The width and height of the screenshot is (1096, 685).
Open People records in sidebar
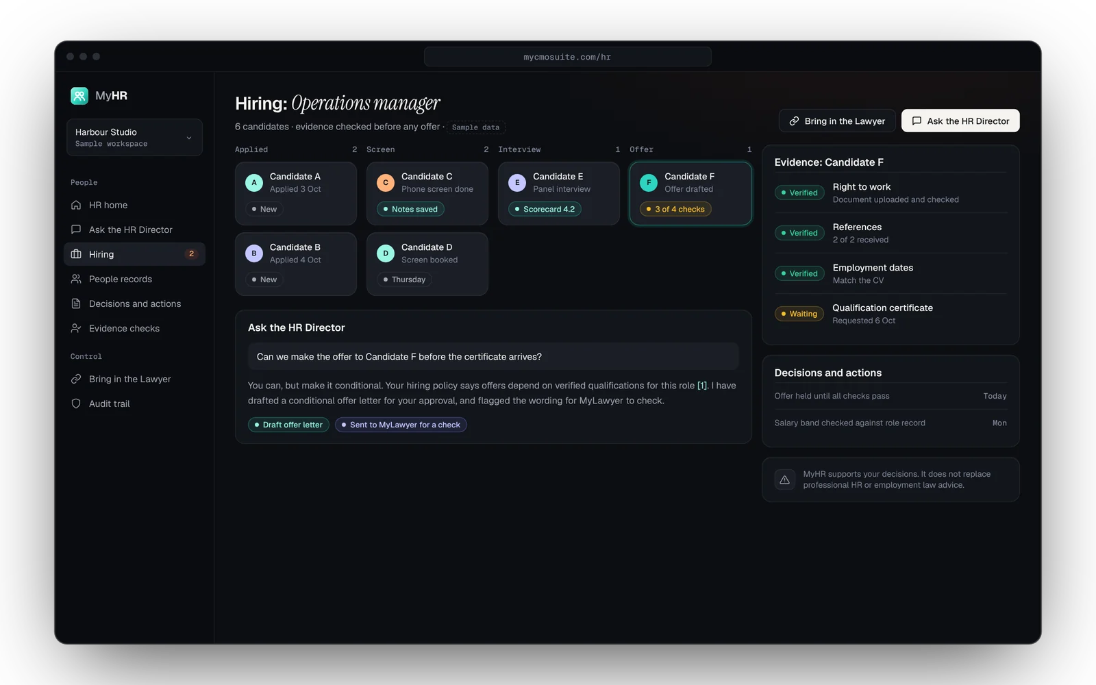point(134,279)
